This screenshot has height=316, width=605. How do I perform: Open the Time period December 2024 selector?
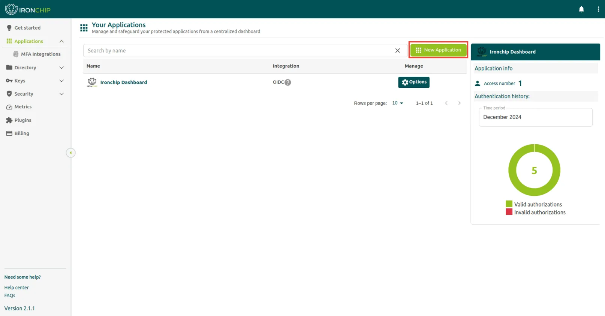535,117
